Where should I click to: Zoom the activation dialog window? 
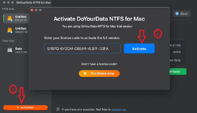pos(40,10)
